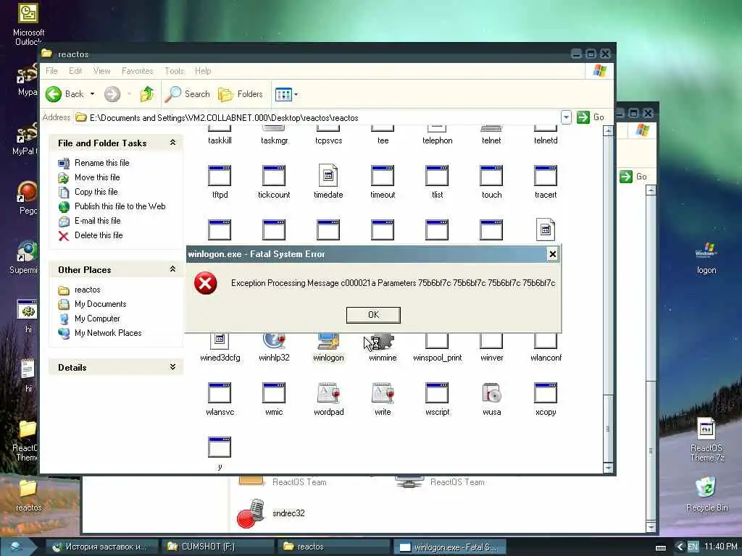Click the Go button in reactos window
The width and height of the screenshot is (742, 556).
pos(590,117)
